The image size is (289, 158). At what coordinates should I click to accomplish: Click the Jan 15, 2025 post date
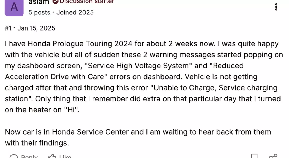pyautogui.click(x=36, y=28)
